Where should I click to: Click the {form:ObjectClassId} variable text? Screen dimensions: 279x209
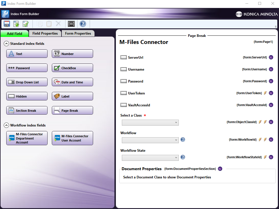click(242, 122)
